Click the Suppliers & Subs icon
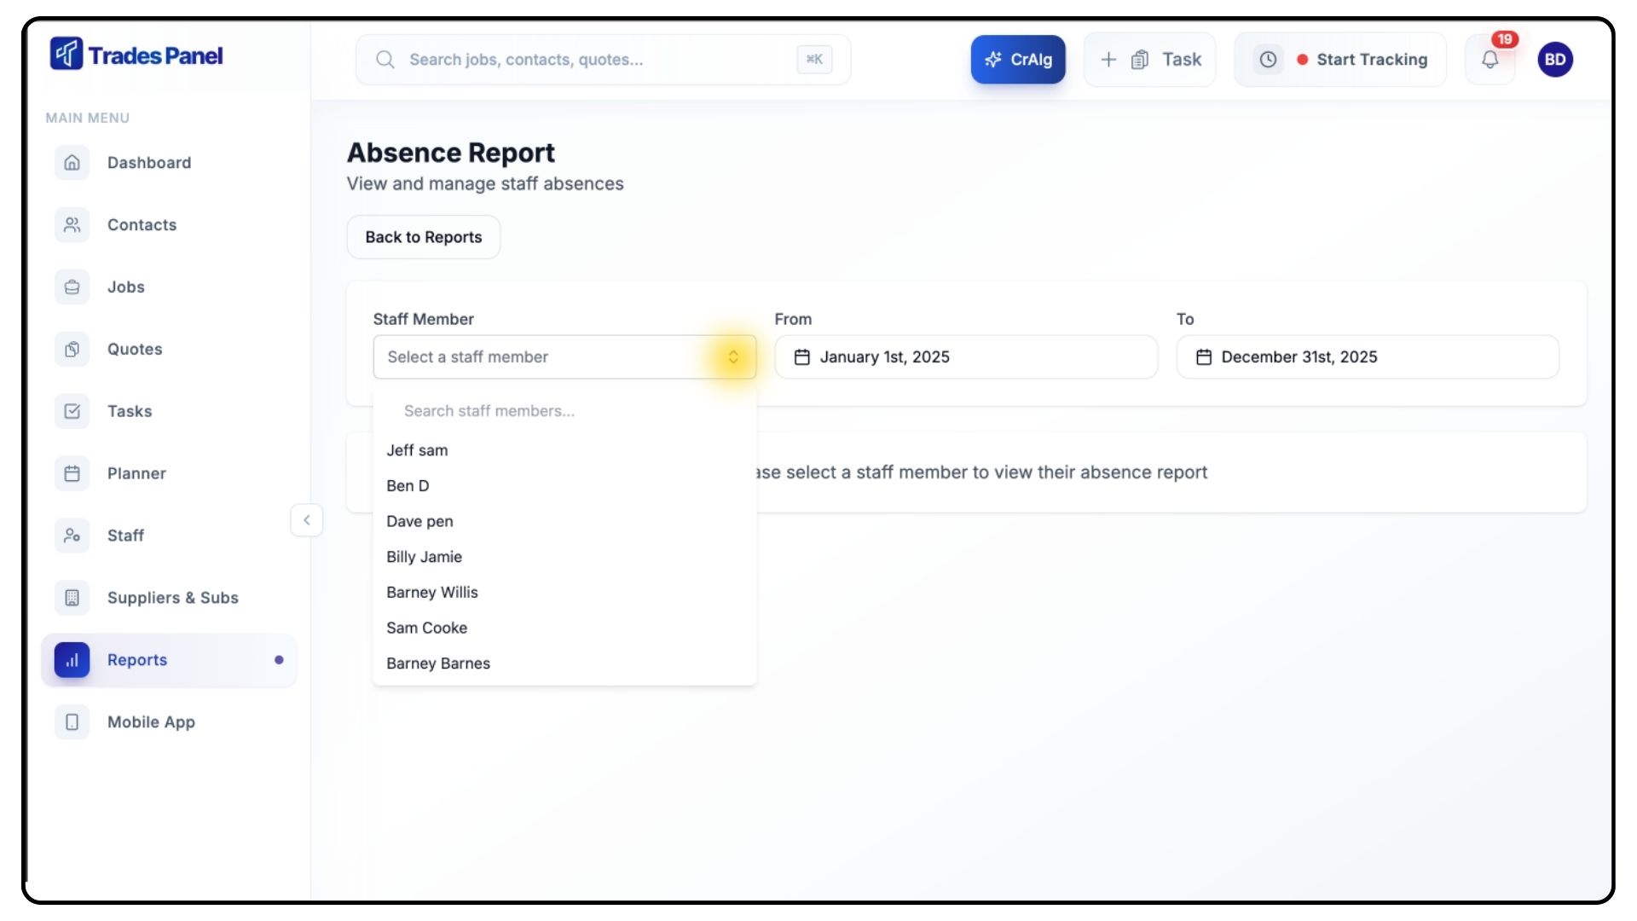 tap(72, 598)
